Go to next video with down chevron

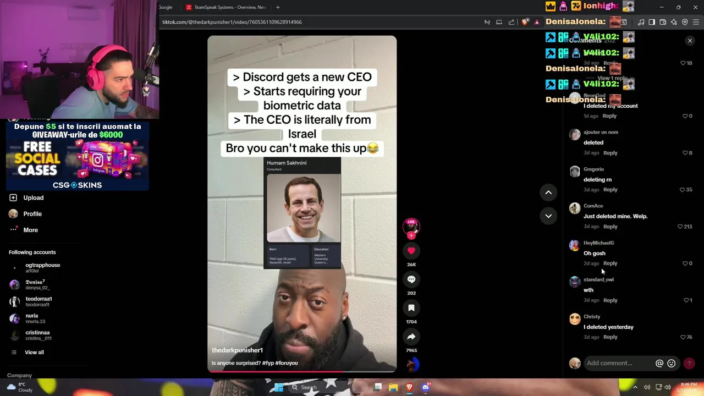(548, 216)
